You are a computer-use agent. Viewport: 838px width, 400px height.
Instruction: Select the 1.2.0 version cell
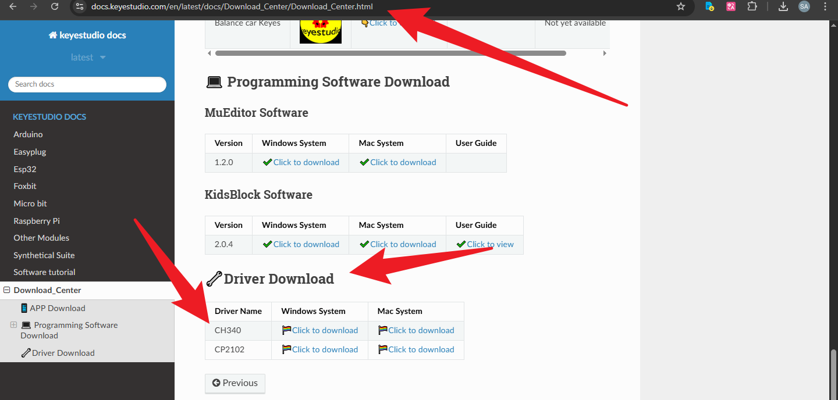coord(229,162)
